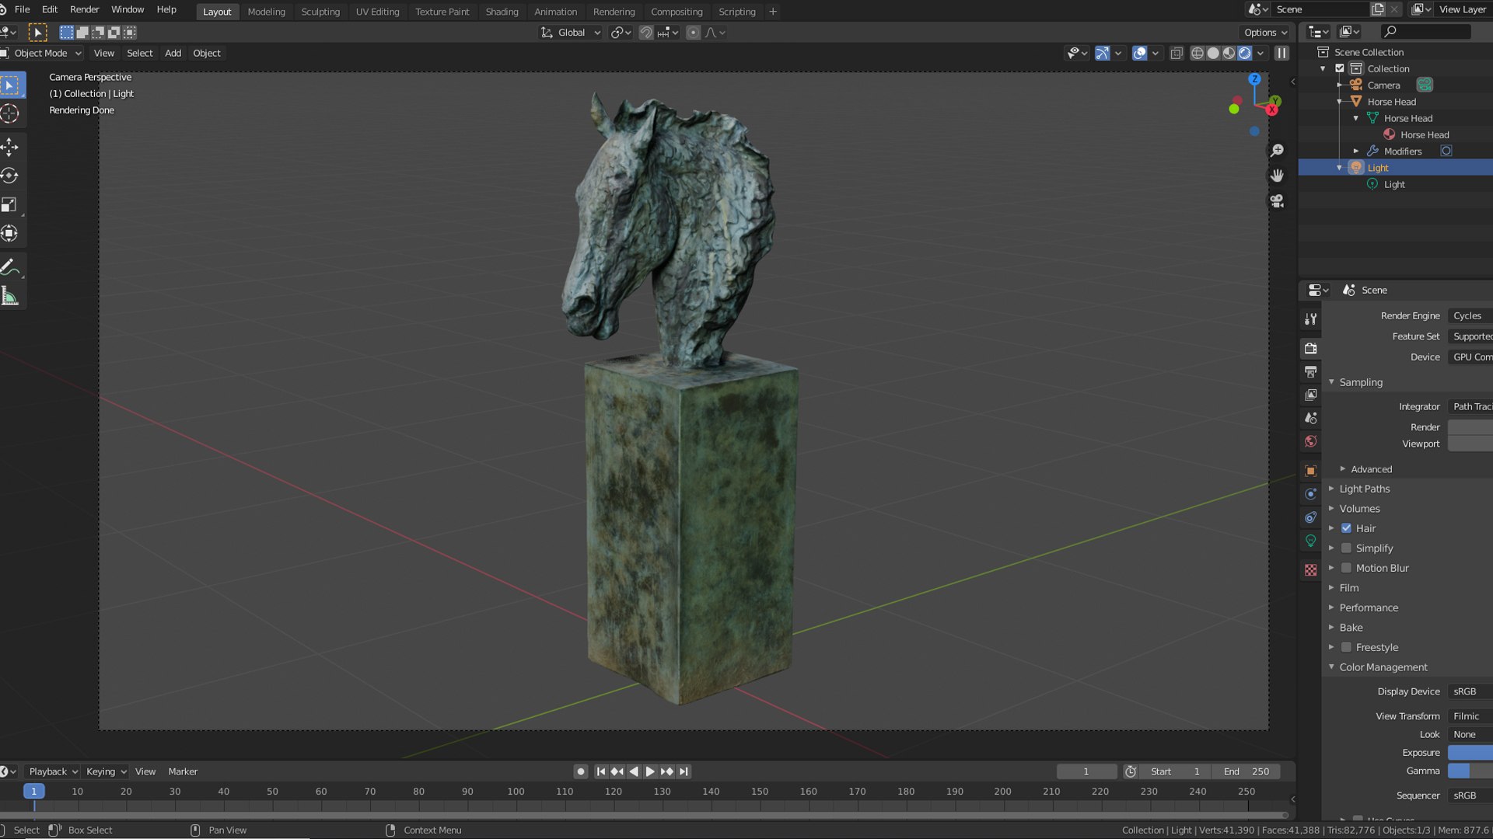1493x839 pixels.
Task: Switch to the UV Editing workspace tab
Action: click(x=377, y=12)
